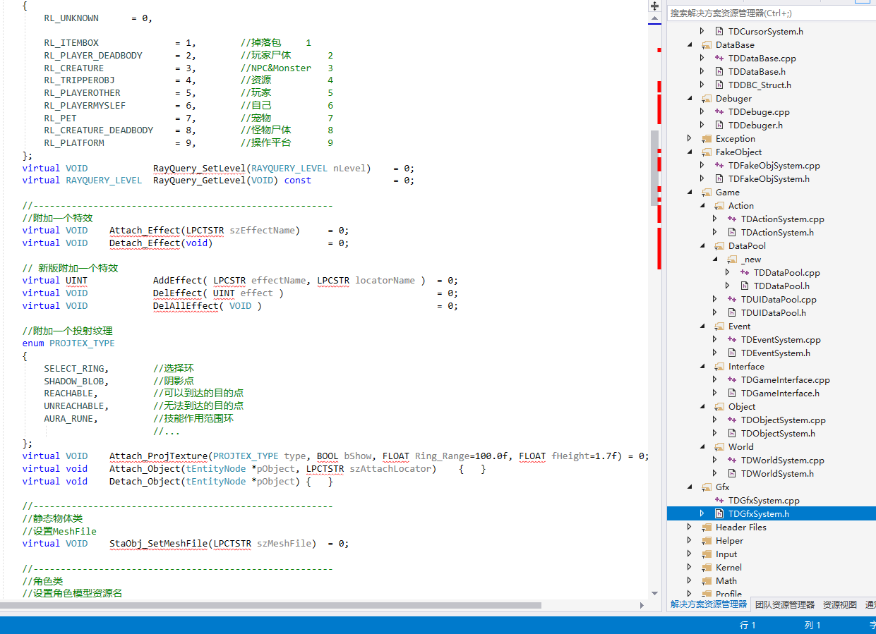Screen dimensions: 876x634
Task: Click the editor split-window handle icon
Action: click(x=654, y=6)
